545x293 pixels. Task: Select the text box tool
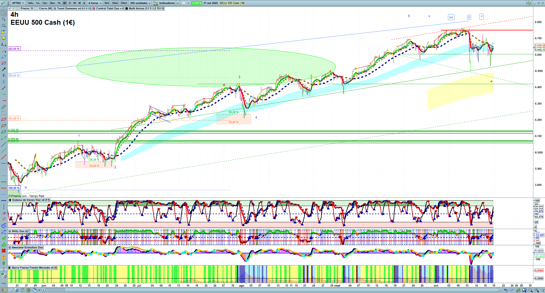pos(4,76)
